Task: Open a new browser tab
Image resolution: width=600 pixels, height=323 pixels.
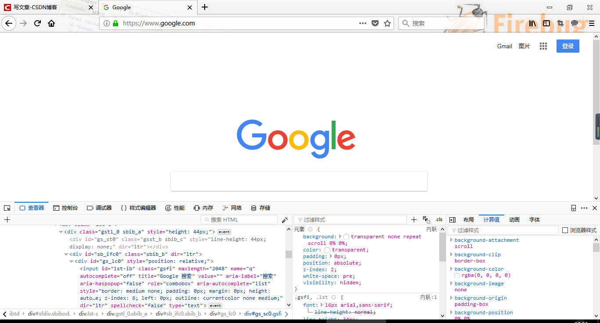Action: tap(205, 7)
